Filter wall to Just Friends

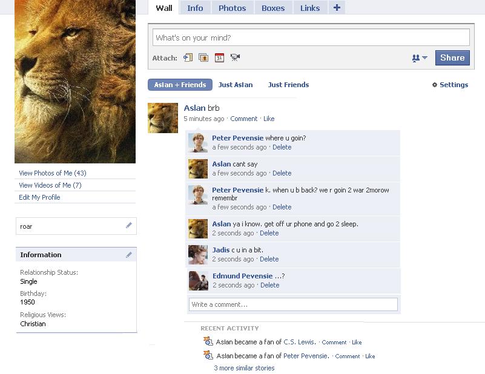point(288,85)
